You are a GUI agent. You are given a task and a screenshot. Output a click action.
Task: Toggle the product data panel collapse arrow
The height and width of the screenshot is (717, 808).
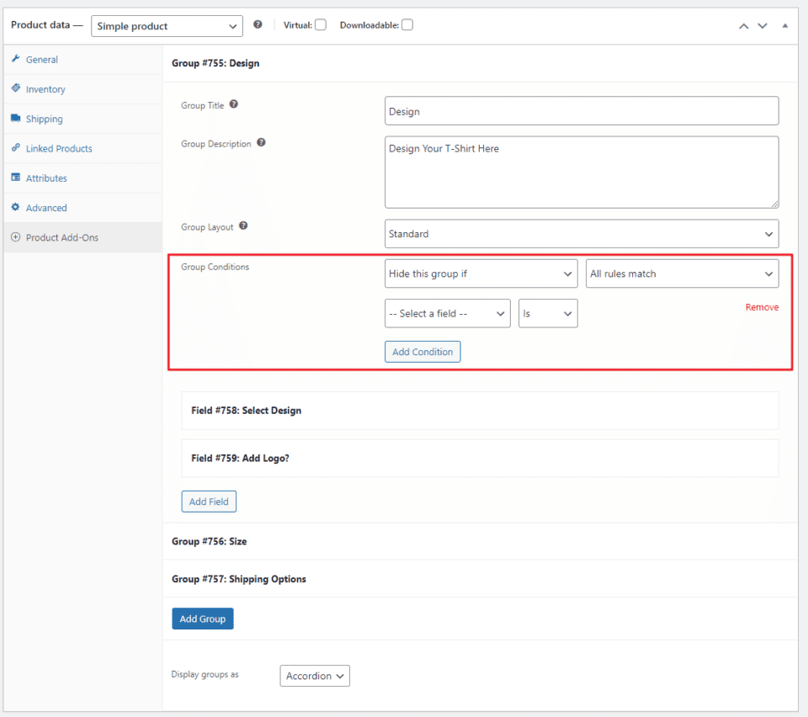(x=784, y=26)
